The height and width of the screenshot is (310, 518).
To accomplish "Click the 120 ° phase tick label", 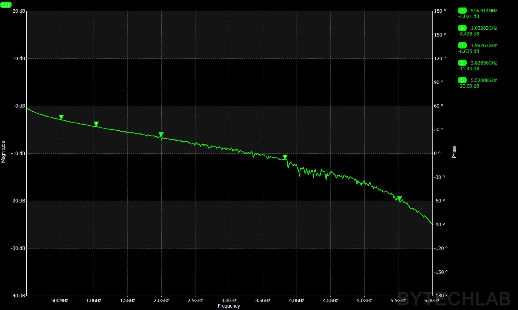I will point(440,58).
